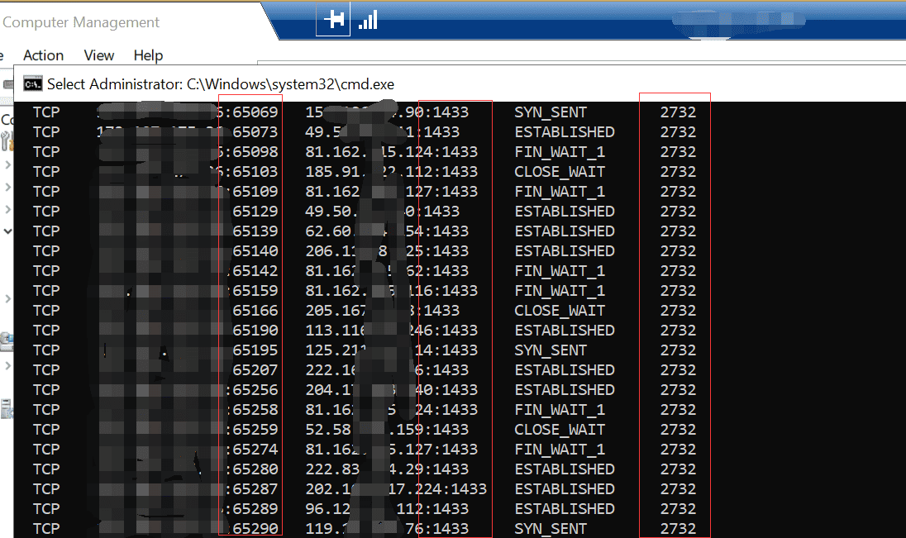Click remote address starting 205.167

click(382, 310)
